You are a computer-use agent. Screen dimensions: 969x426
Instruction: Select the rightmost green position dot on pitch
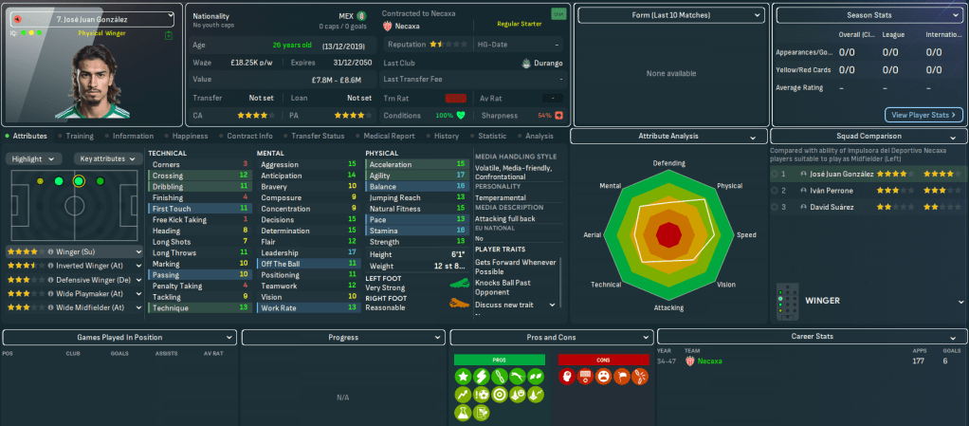(100, 180)
